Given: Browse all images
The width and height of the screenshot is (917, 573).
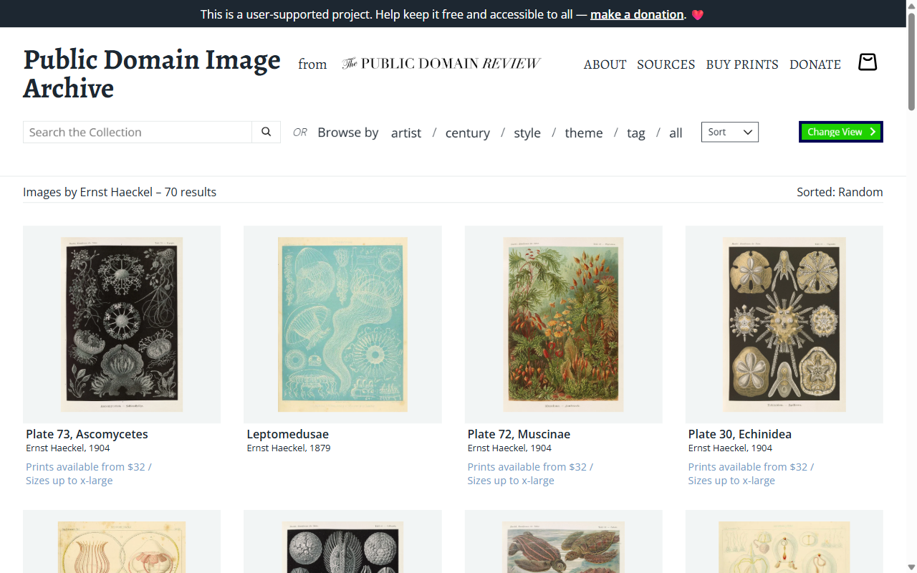Looking at the screenshot, I should coord(676,133).
